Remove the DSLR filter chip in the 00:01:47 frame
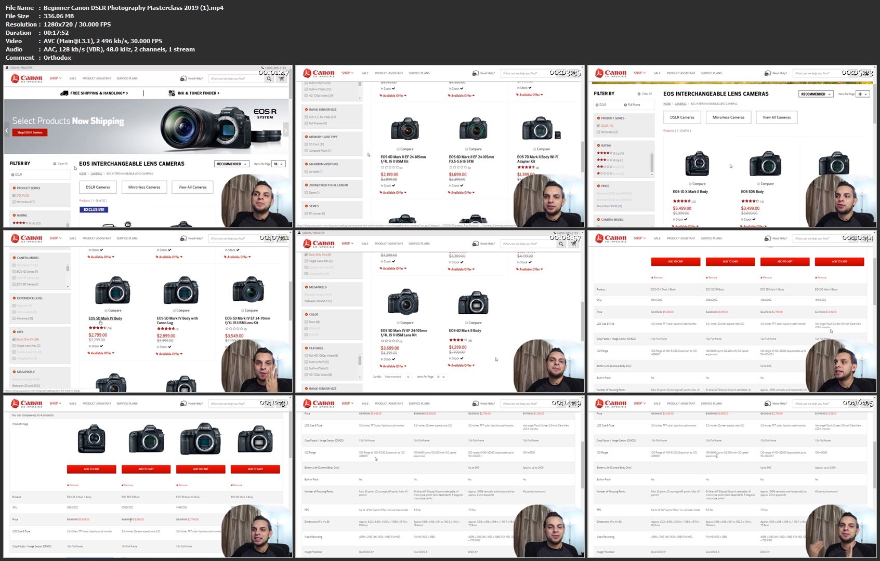880x561 pixels. click(12, 175)
